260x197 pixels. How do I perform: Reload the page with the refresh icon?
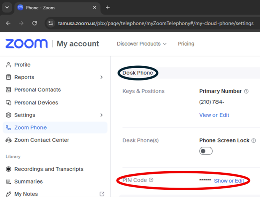pyautogui.click(x=34, y=23)
